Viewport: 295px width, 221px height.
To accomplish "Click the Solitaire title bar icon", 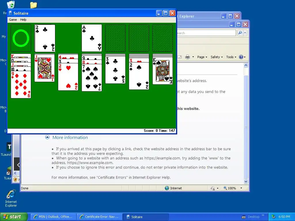I will click(x=11, y=13).
